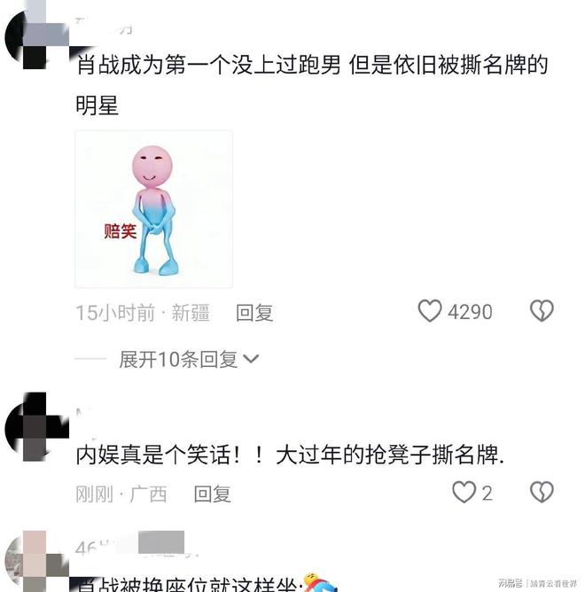
Task: Open the third commenter's avatar at bottom
Action: tap(37, 563)
